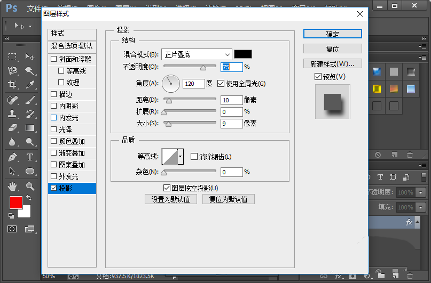Select the Zoom tool

click(30, 187)
